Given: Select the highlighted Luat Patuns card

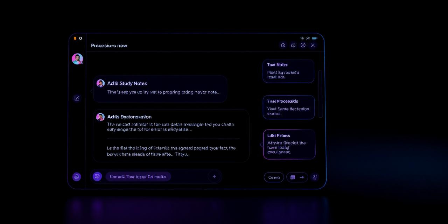Looking at the screenshot, I should [x=289, y=145].
